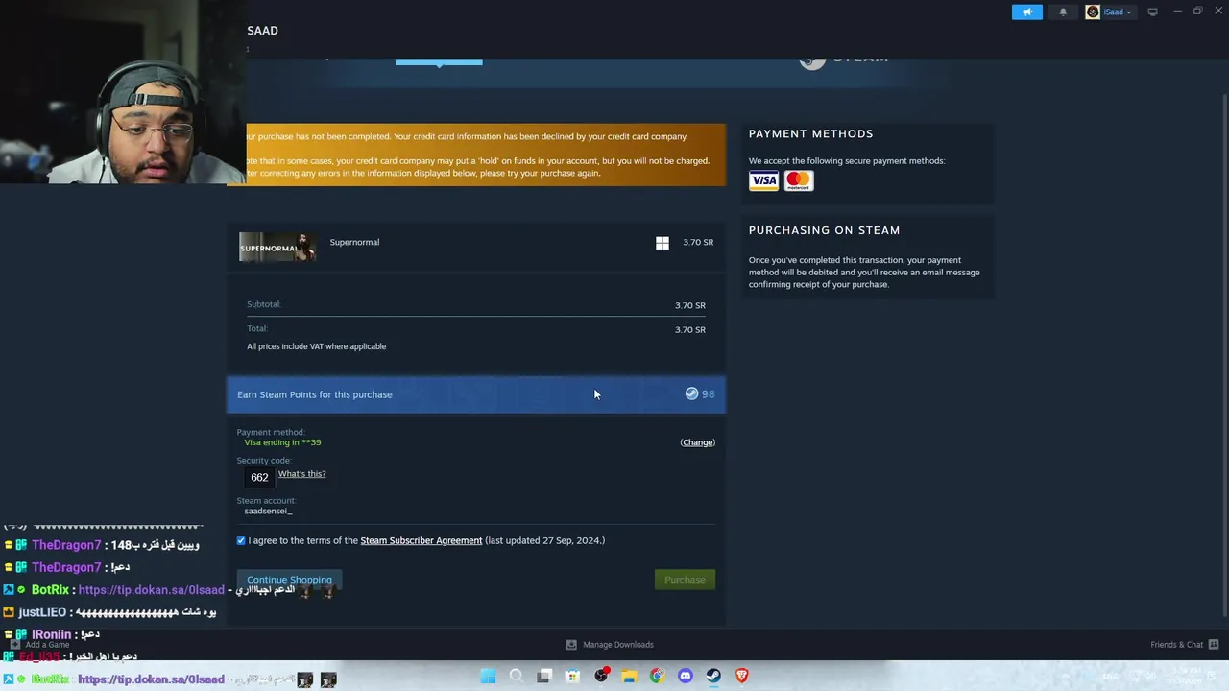The height and width of the screenshot is (691, 1229).
Task: Click the Supernormal game title
Action: (354, 242)
